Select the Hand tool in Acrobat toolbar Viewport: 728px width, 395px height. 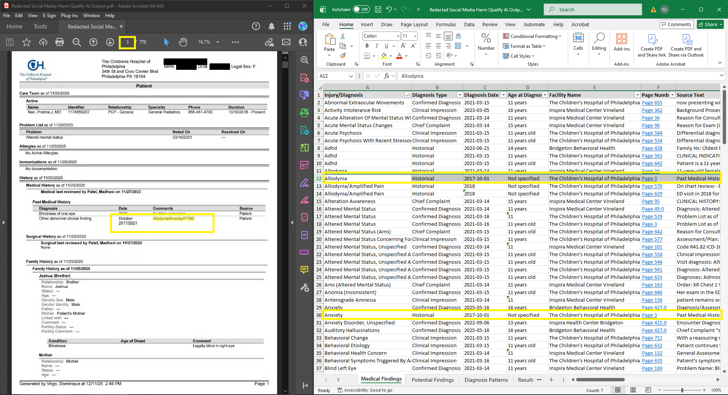click(x=183, y=42)
